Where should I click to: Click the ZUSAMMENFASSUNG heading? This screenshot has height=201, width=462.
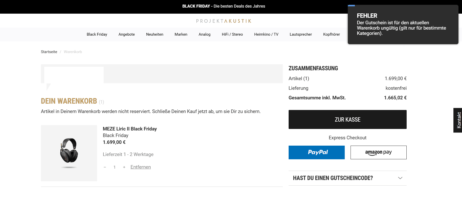313,68
